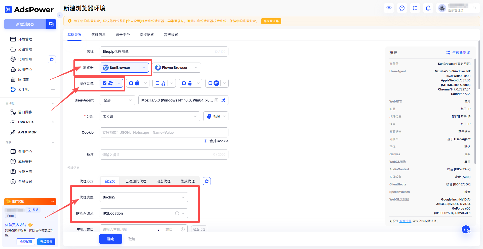Uncheck the Windows operating system checkbox
The height and width of the screenshot is (249, 483).
(x=105, y=83)
